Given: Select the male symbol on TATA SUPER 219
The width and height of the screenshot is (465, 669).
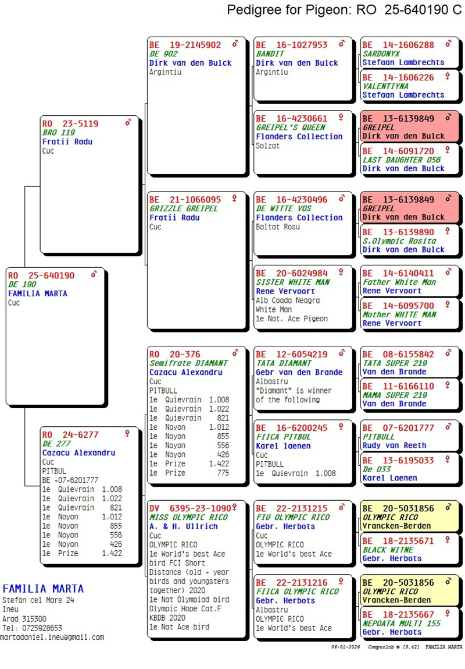Looking at the screenshot, I should (448, 353).
